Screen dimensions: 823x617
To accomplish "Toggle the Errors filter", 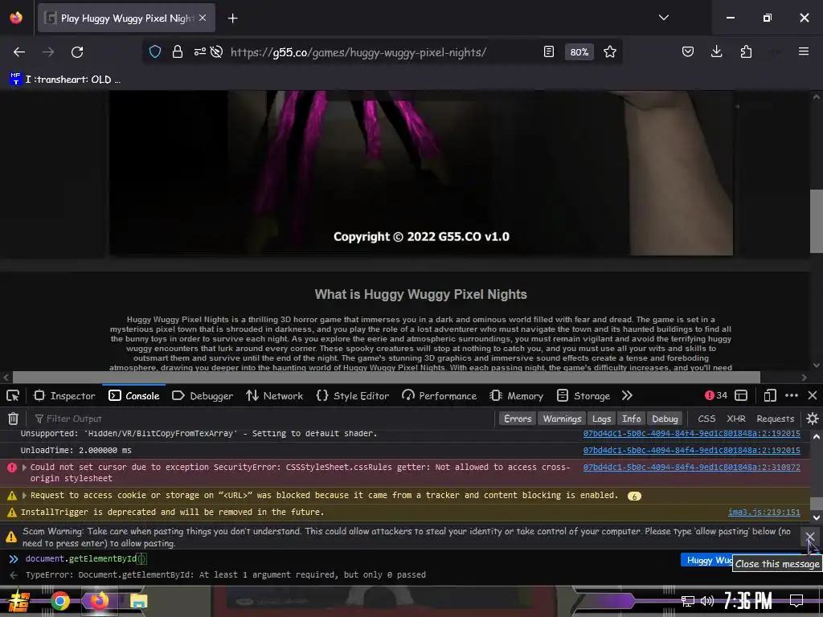I will coord(518,419).
